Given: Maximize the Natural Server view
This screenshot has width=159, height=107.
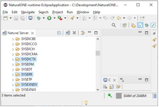Looking at the screenshot, I should tap(96, 33).
